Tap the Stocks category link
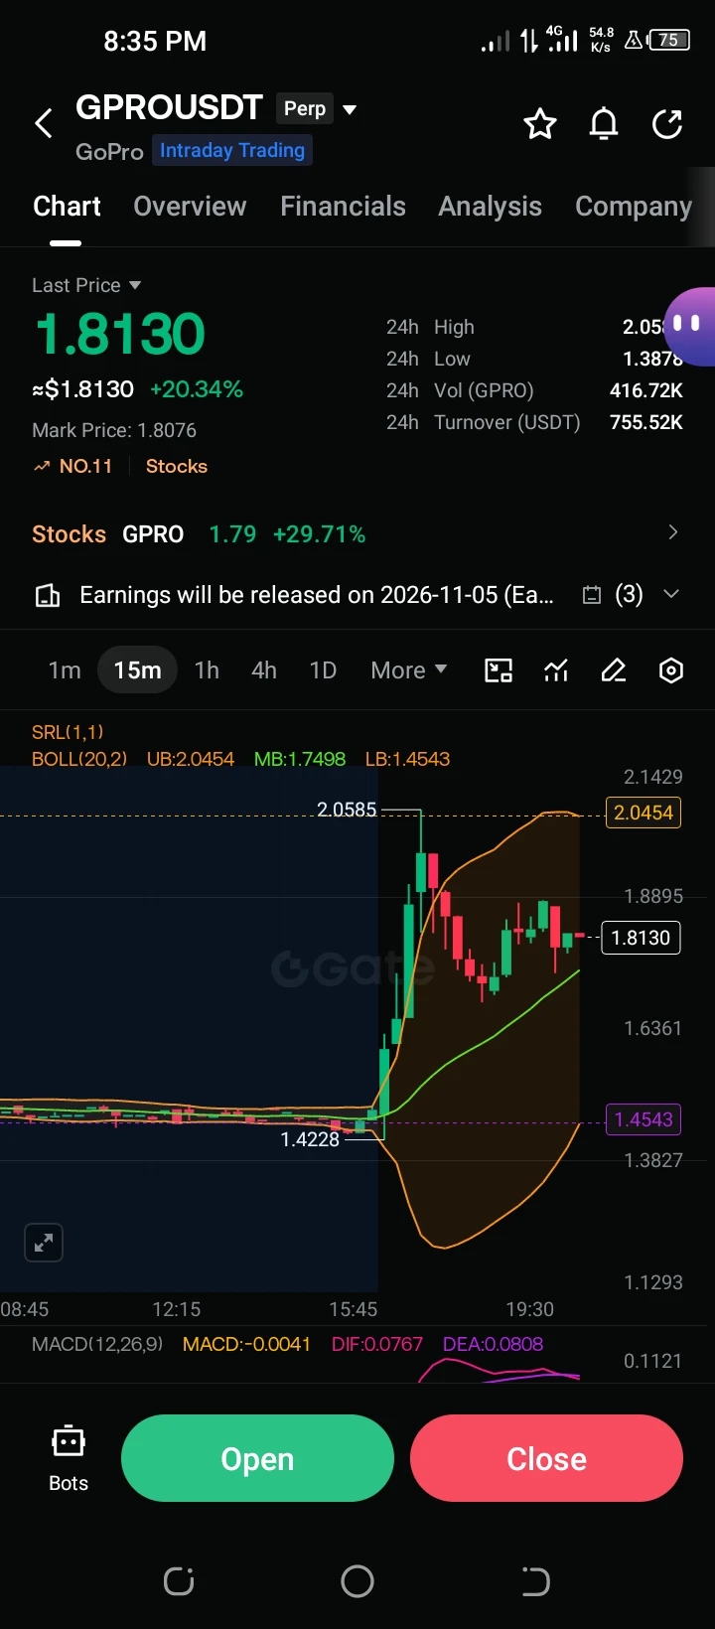Viewport: 715px width, 1629px height. click(177, 466)
